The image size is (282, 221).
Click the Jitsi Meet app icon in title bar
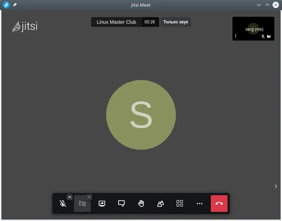(6, 5)
